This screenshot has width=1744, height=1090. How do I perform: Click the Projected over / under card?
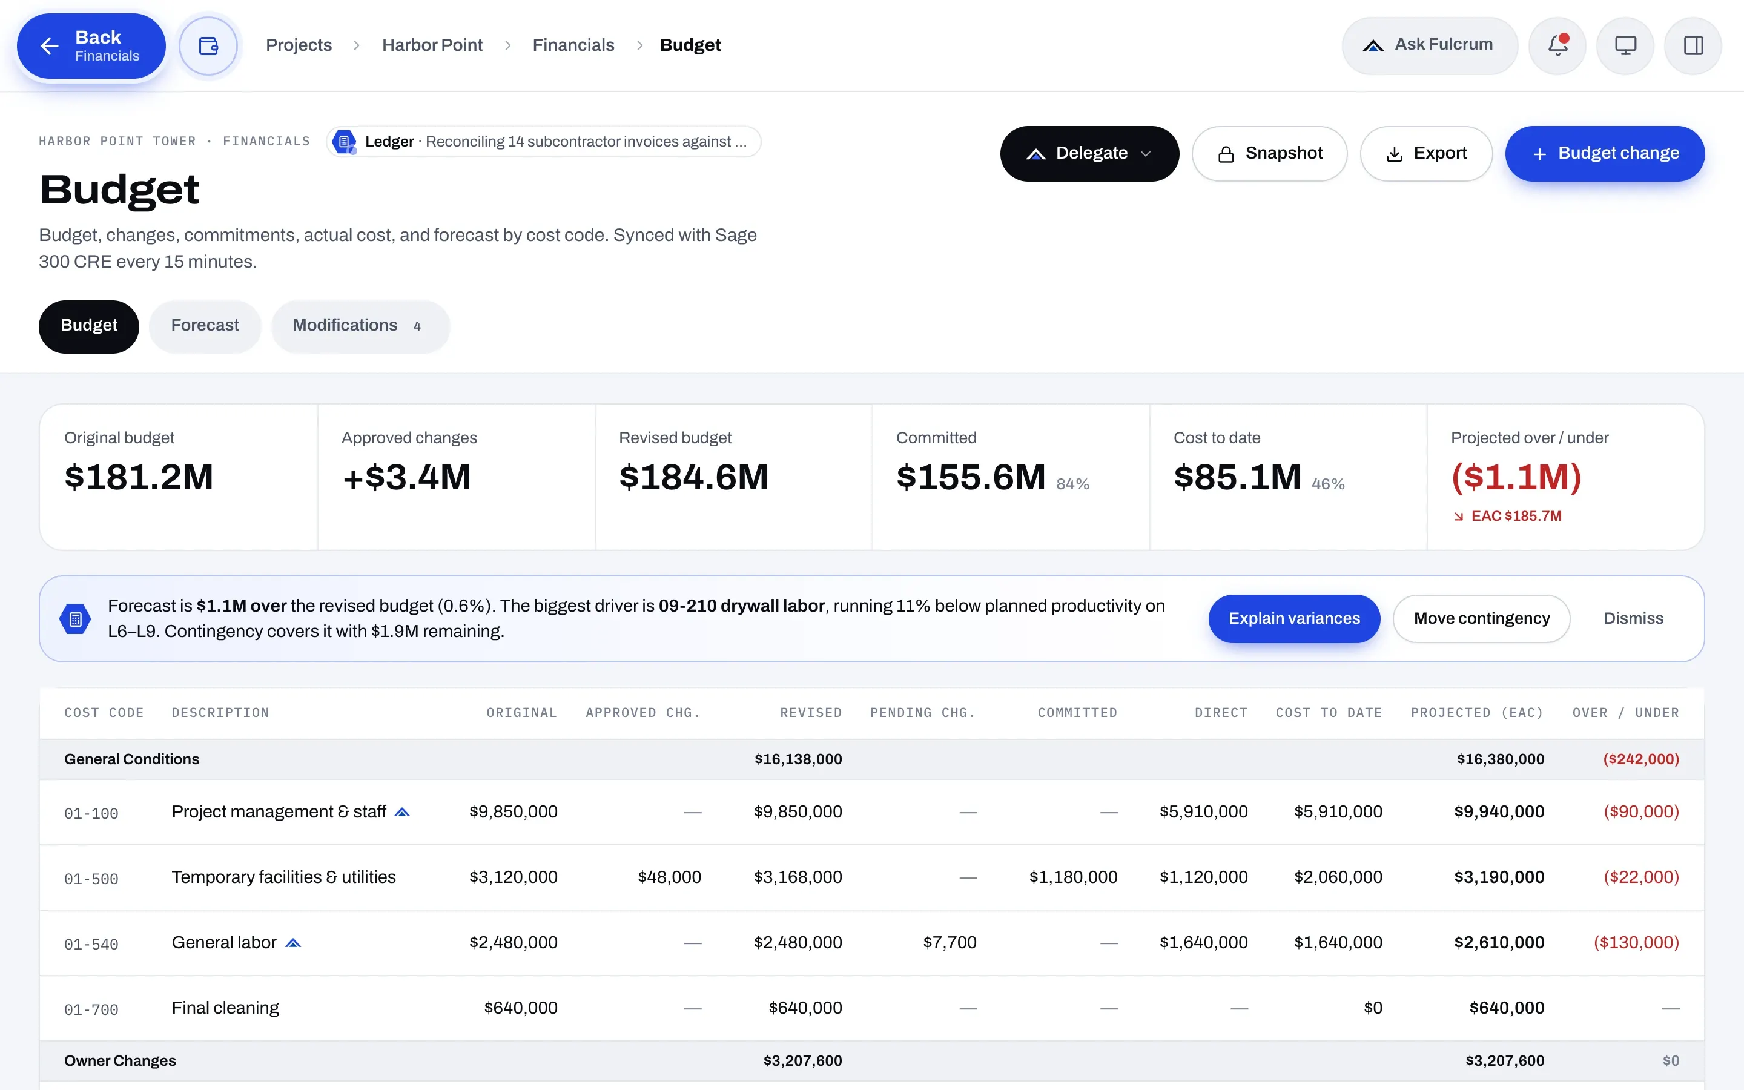(1565, 477)
